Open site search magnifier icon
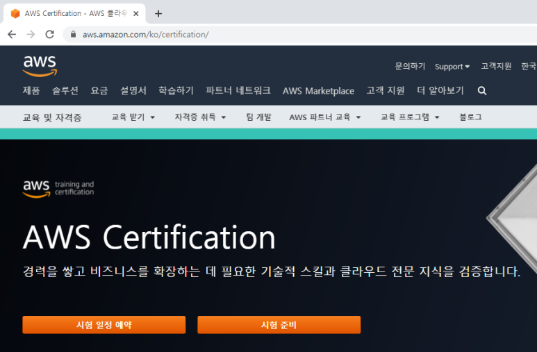This screenshot has height=352, width=537. 482,91
